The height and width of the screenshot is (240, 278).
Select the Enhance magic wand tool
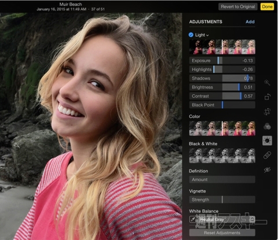pyautogui.click(x=267, y=83)
